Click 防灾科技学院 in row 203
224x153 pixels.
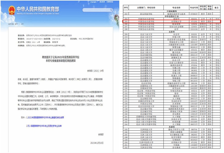point(146,14)
